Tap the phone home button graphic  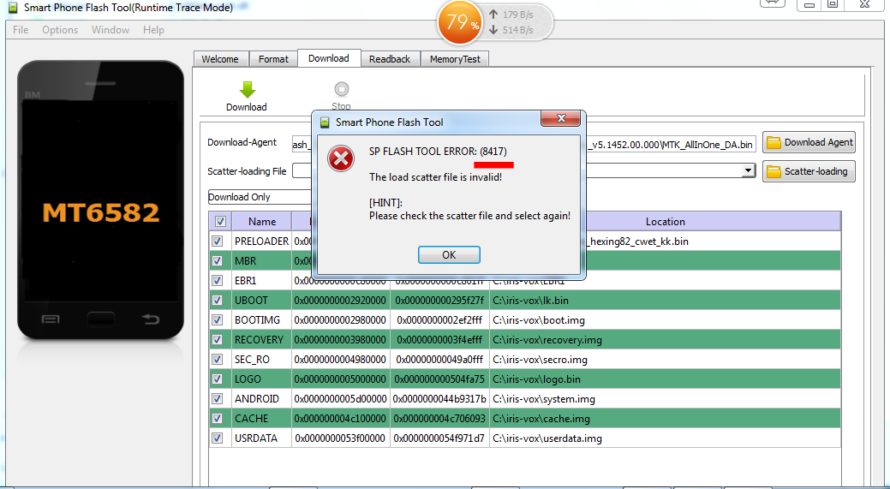[100, 319]
